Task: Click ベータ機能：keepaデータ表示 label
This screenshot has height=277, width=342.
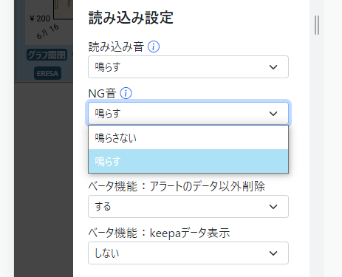Action: tap(159, 233)
